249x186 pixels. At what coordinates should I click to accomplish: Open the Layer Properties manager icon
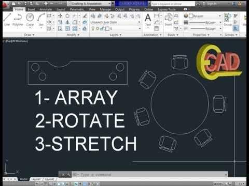(x=93, y=16)
